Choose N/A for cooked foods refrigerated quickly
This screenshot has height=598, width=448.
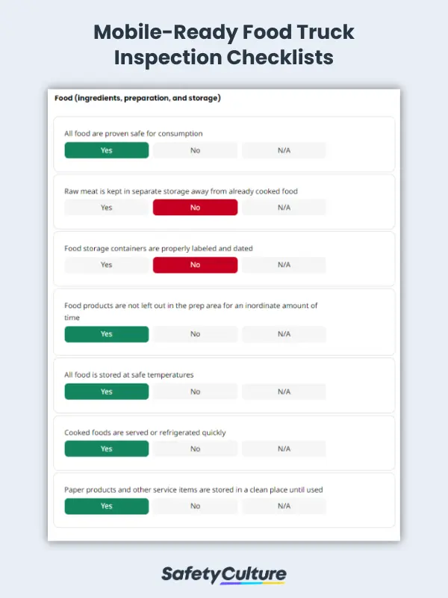[x=284, y=449]
